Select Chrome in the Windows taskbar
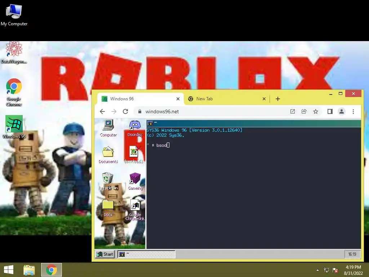The width and height of the screenshot is (369, 277). click(x=52, y=270)
